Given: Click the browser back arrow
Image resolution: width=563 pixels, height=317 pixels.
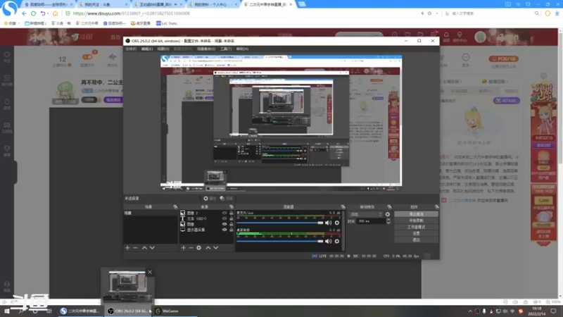Looking at the screenshot, I should coord(24,13).
